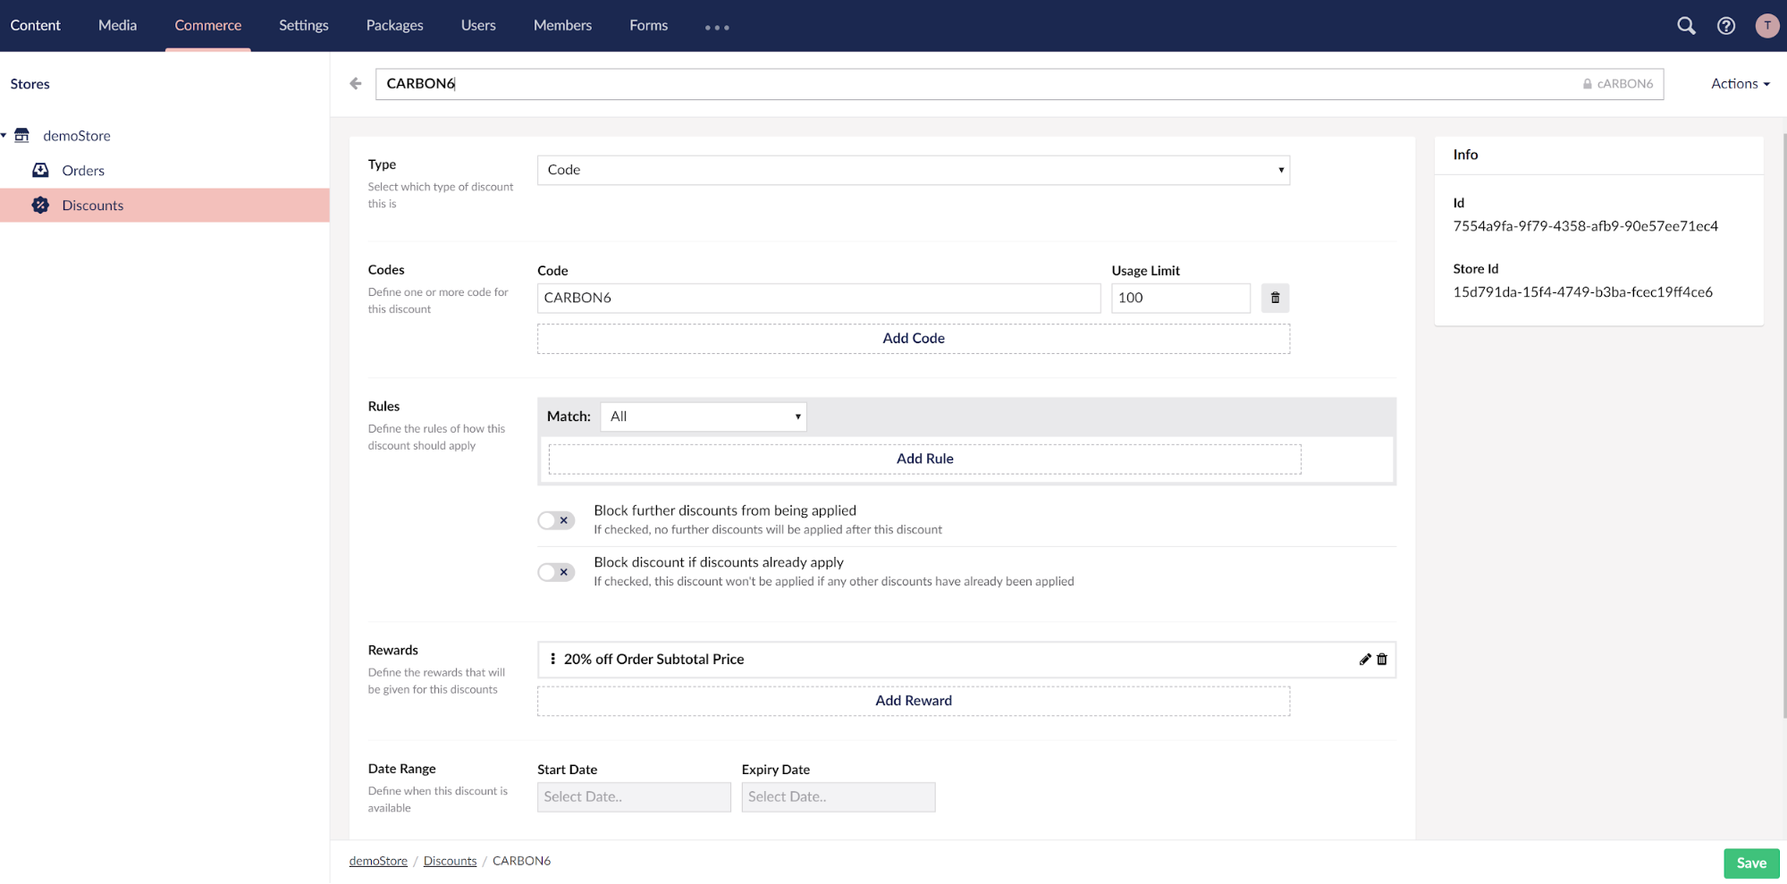Delete the CARBON6 code row

[1275, 298]
